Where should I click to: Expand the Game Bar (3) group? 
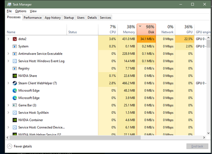pos(8,105)
